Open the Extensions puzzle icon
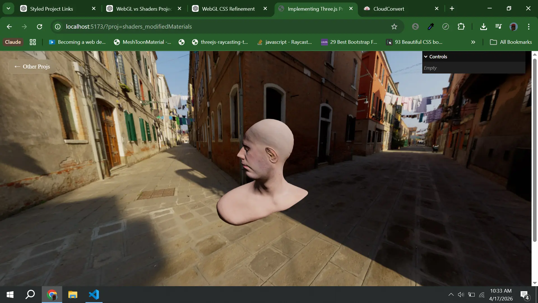 click(x=461, y=27)
